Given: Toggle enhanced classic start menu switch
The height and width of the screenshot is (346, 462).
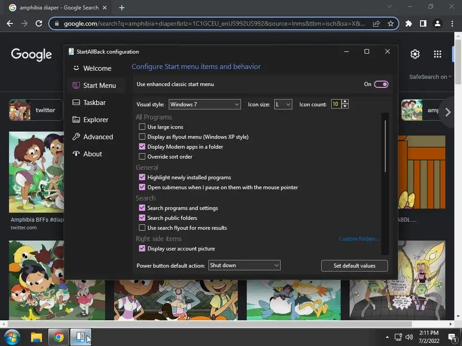Looking at the screenshot, I should [x=381, y=84].
